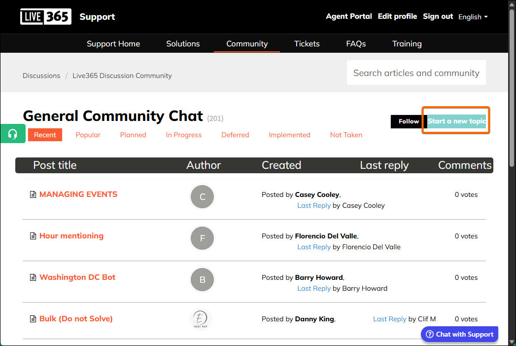The height and width of the screenshot is (346, 516).
Task: Select the Recent filter
Action: pyautogui.click(x=45, y=135)
